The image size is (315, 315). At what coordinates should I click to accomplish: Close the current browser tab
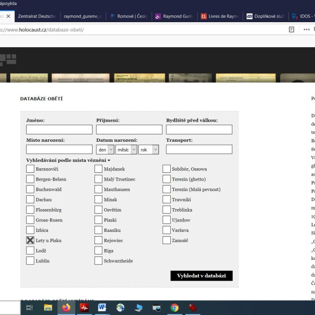click(x=8, y=16)
